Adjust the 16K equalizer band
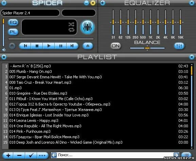Screen dimensions: 196x161 coord(180,22)
